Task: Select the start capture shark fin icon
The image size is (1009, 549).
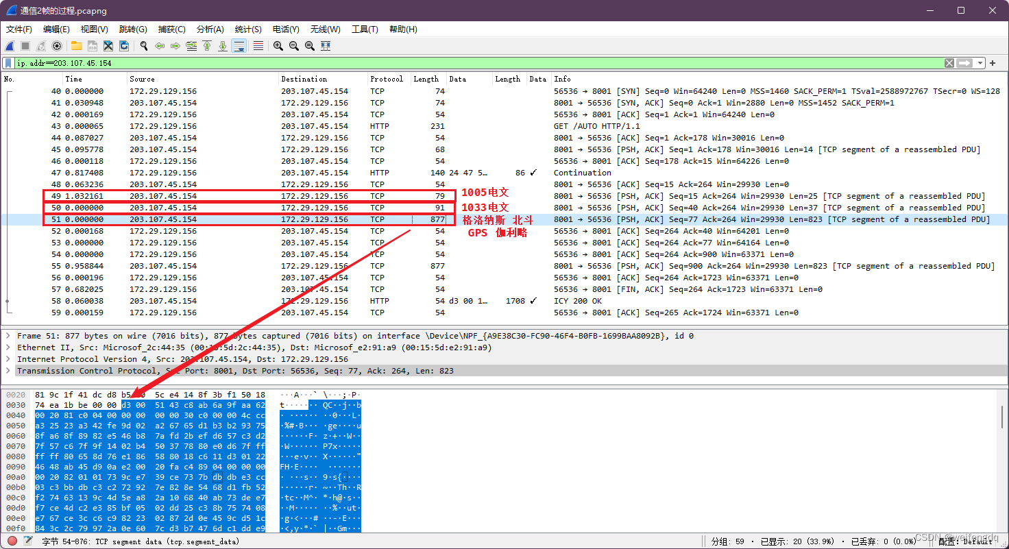Action: pyautogui.click(x=9, y=45)
